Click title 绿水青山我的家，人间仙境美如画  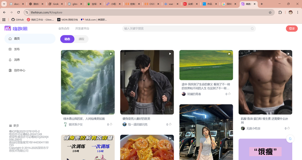84,119
